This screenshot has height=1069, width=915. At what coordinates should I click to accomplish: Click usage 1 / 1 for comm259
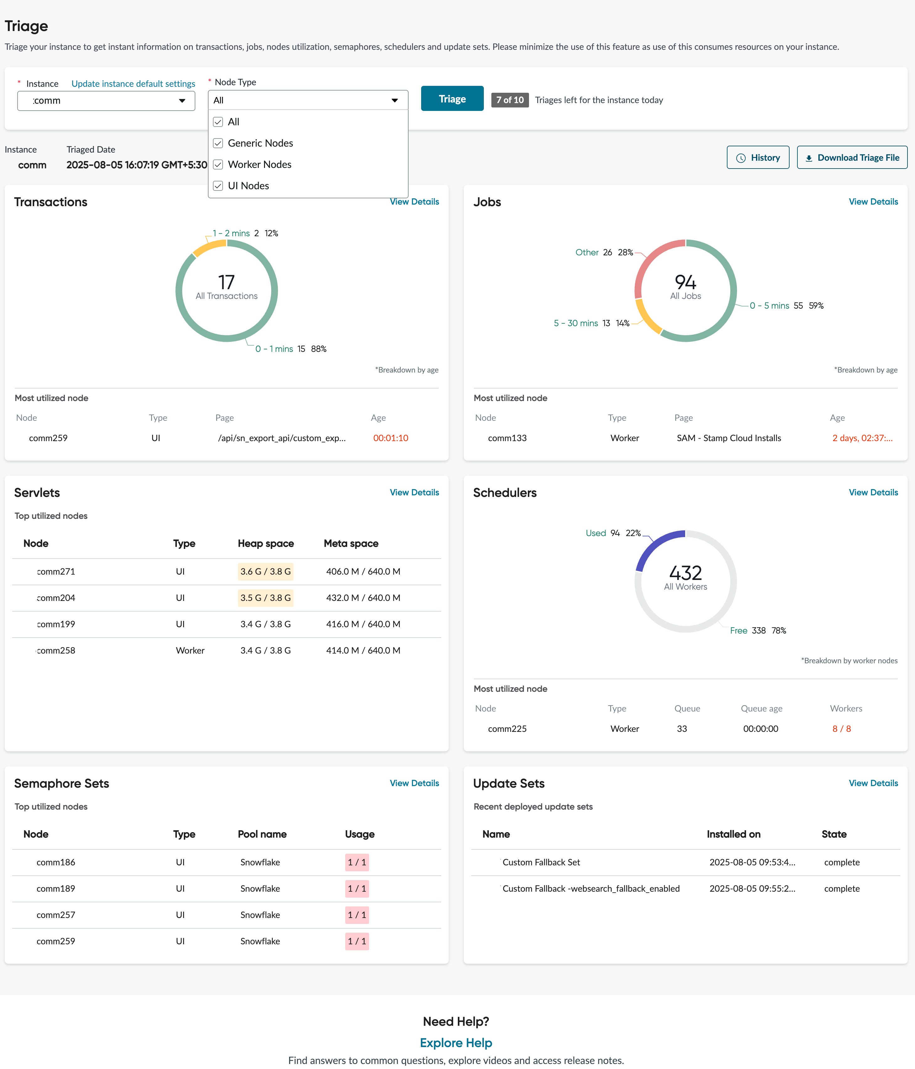coord(357,941)
